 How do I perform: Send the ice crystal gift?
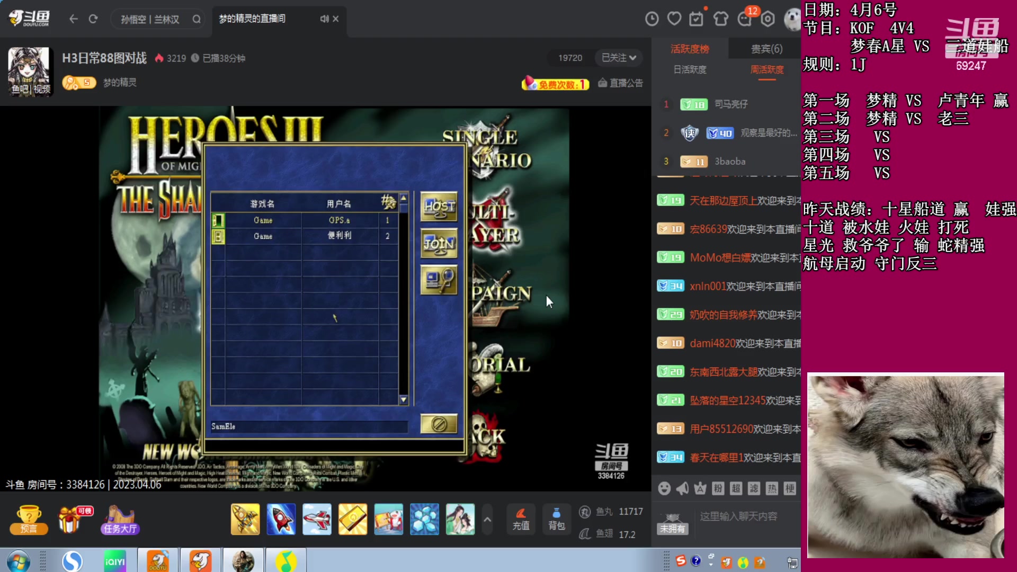click(x=424, y=519)
